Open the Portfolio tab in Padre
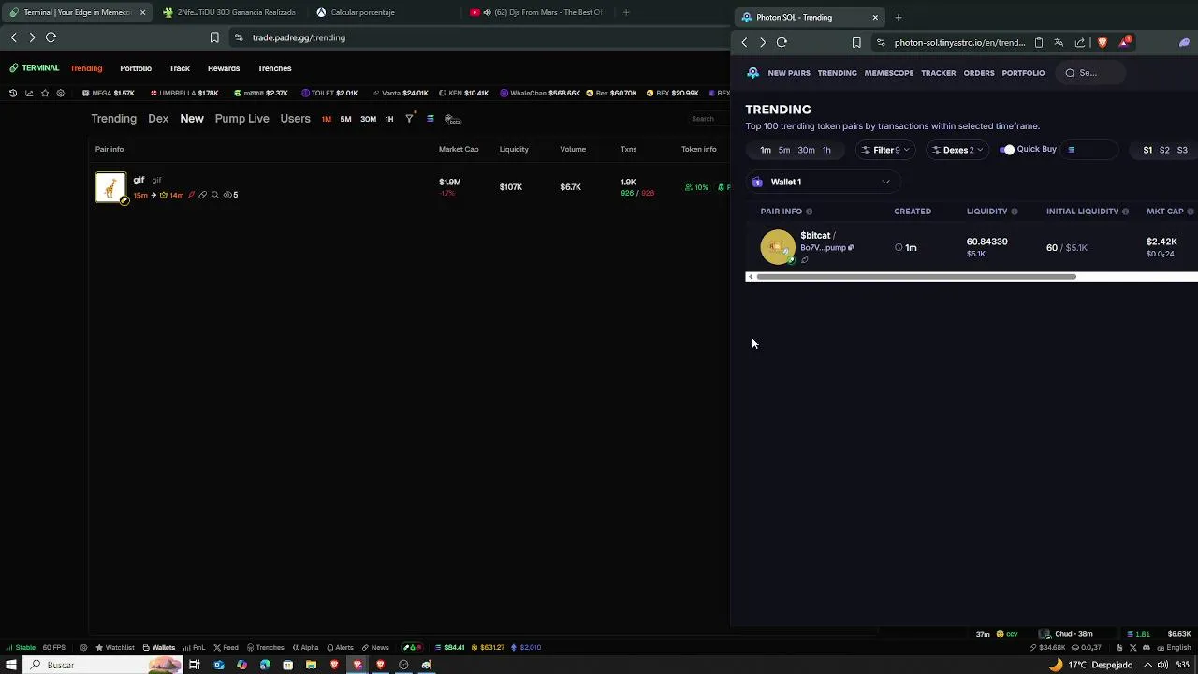 click(x=136, y=68)
